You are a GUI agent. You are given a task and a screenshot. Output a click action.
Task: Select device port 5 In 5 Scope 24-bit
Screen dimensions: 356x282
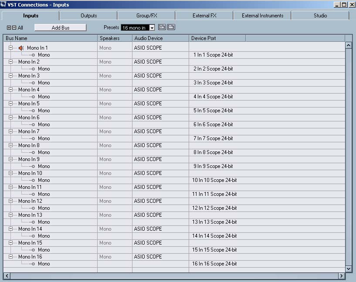pyautogui.click(x=213, y=111)
